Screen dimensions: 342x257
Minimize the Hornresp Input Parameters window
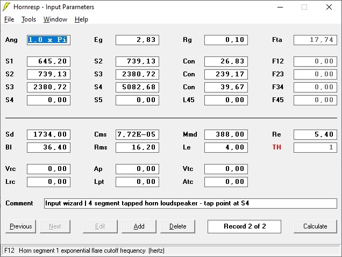[x=280, y=7]
